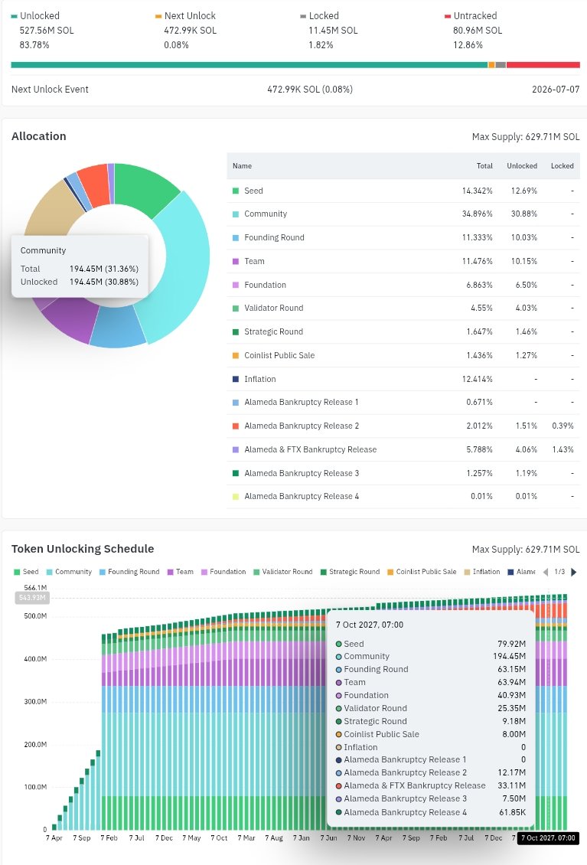This screenshot has width=587, height=865.
Task: Toggle Coinlist Public Sale legend entry
Action: coord(422,572)
